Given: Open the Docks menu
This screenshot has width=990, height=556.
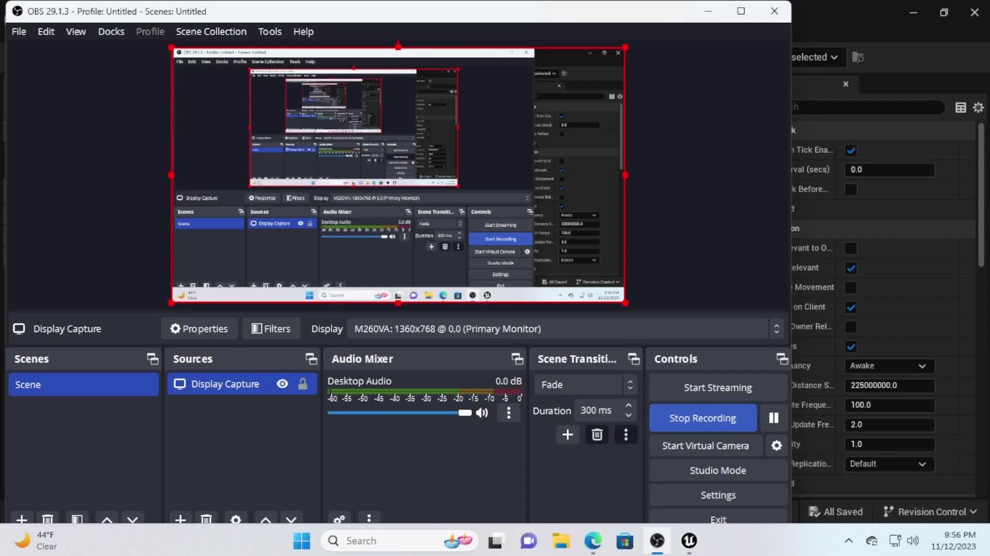Looking at the screenshot, I should pos(111,31).
